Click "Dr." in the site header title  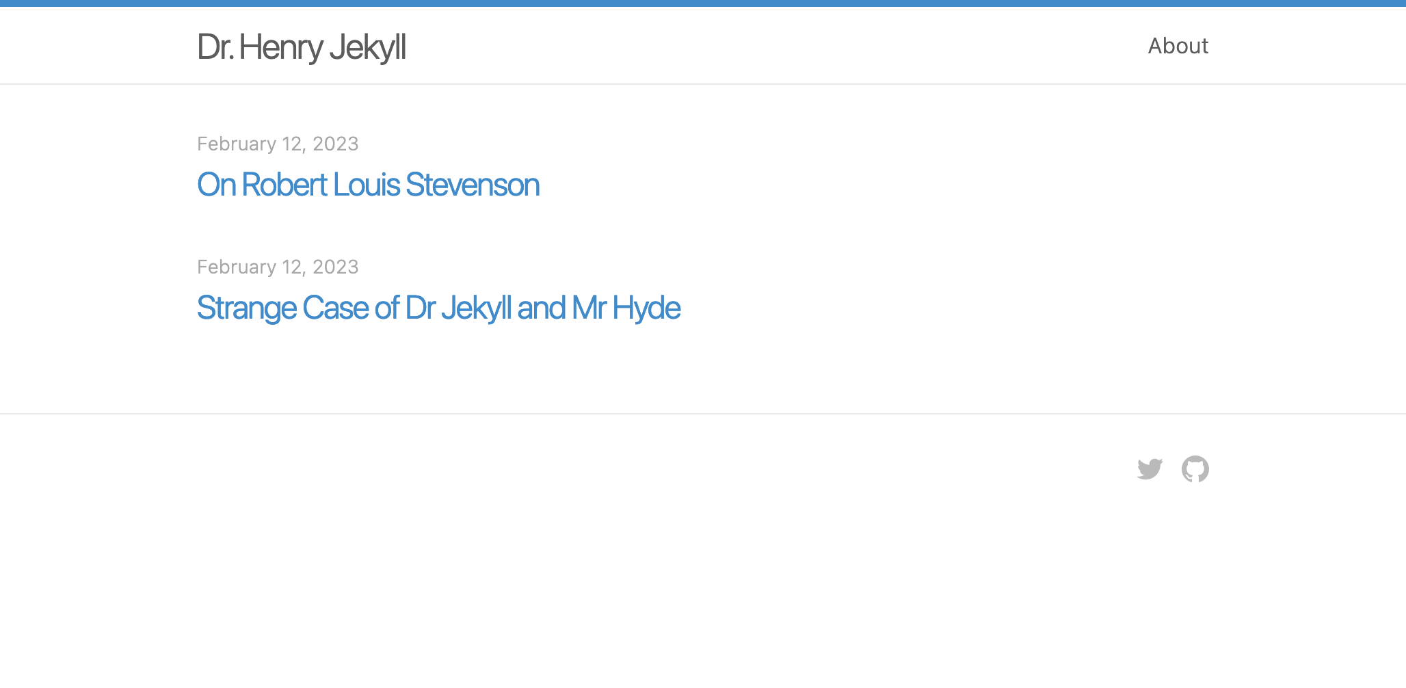pos(215,47)
